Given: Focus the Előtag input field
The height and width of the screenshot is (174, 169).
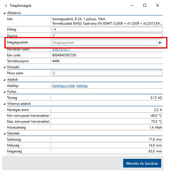Looking at the screenshot, I should click(107, 30).
